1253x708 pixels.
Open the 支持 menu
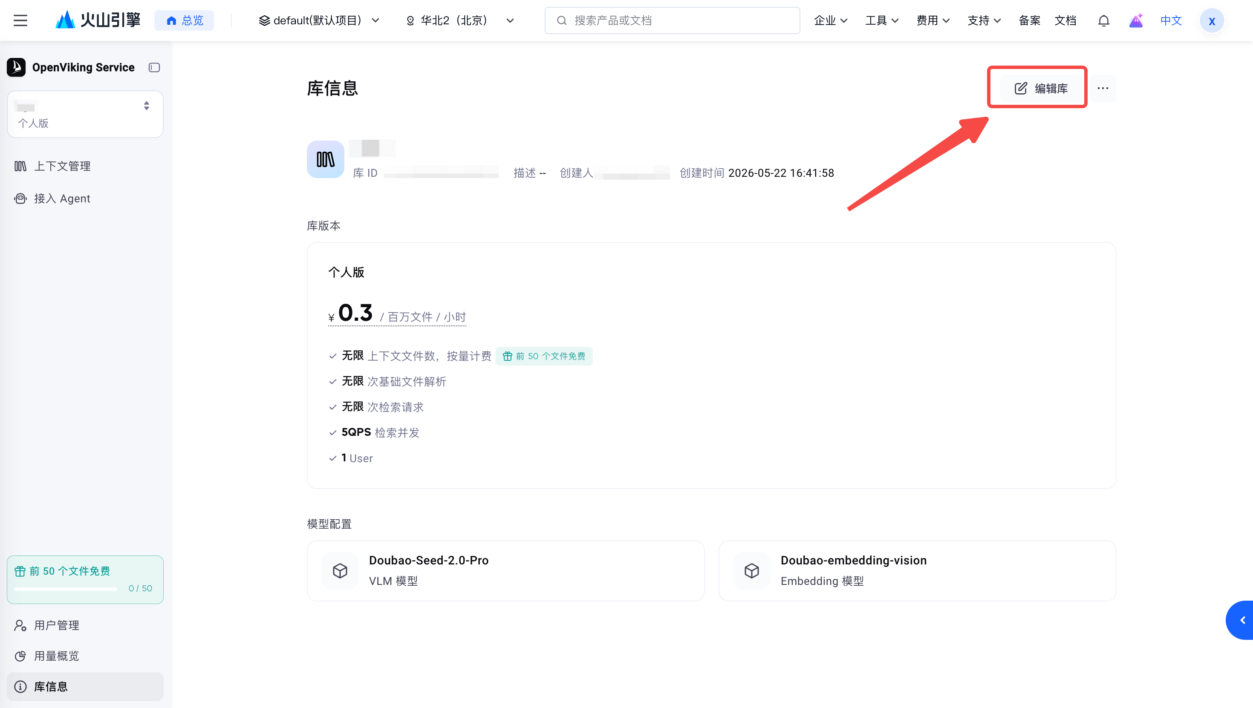point(984,20)
